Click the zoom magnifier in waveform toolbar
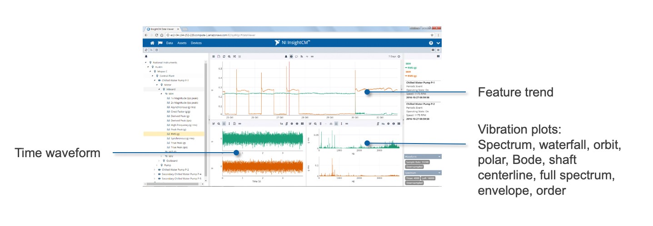653x226 pixels. 219,123
